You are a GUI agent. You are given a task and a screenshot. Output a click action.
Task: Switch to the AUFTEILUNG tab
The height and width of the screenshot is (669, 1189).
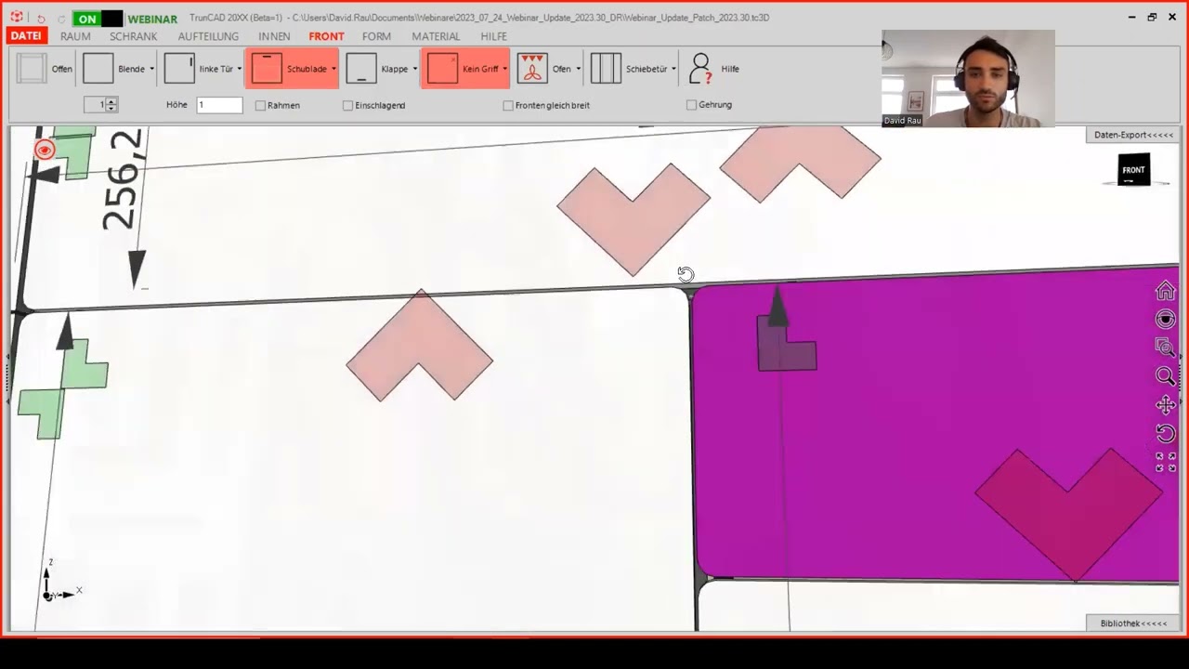click(208, 36)
